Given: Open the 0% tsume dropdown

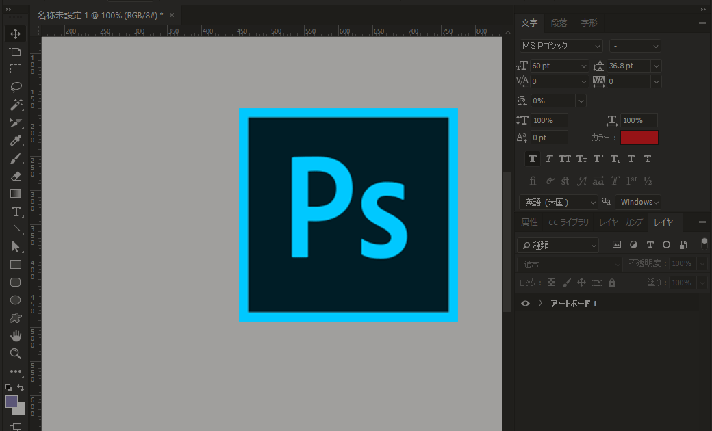Looking at the screenshot, I should pos(581,101).
